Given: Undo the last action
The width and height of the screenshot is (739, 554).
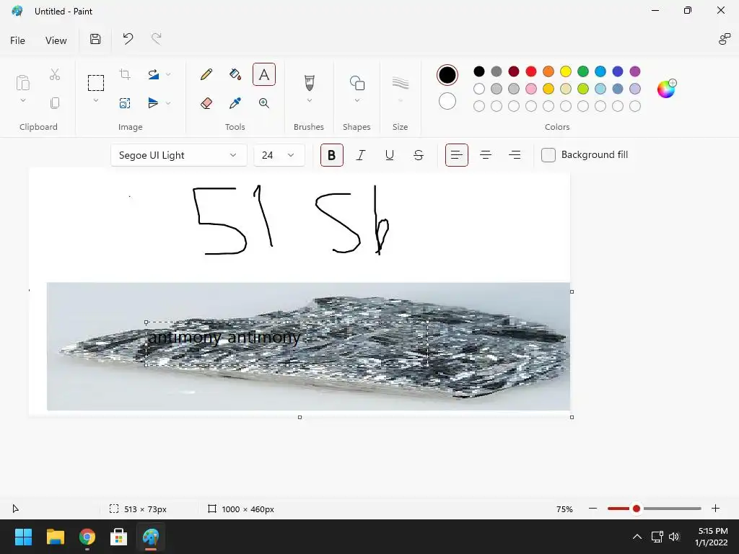Looking at the screenshot, I should point(128,39).
